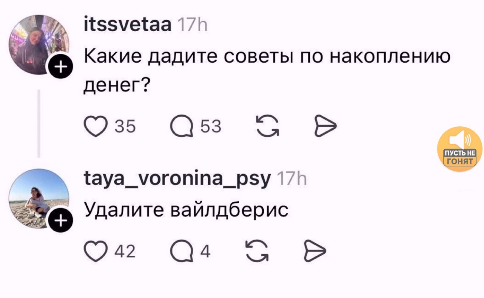Like the itssvetaa post with the heart
The image size is (484, 298).
tap(95, 126)
